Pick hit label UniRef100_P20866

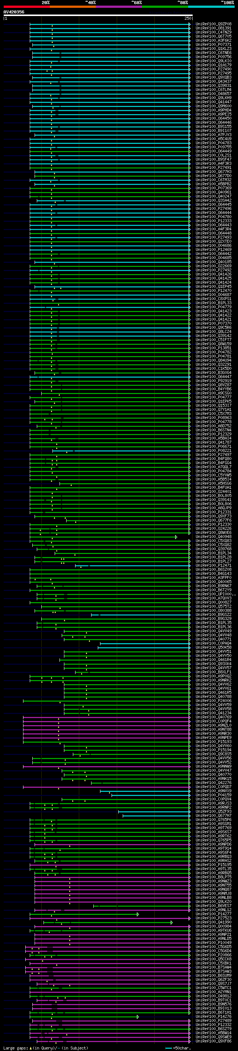213,955
